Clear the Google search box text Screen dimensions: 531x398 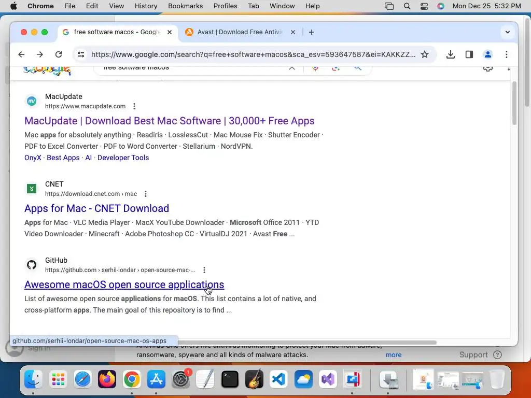pos(292,68)
